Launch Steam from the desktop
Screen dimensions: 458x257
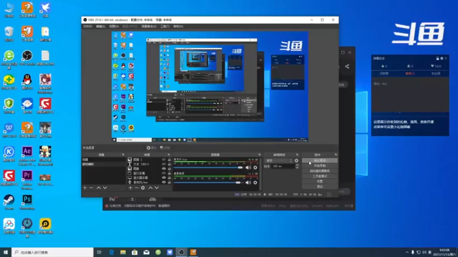pyautogui.click(x=9, y=202)
